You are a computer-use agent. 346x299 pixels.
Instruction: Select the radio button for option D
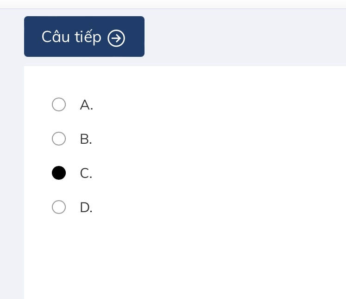pyautogui.click(x=59, y=207)
